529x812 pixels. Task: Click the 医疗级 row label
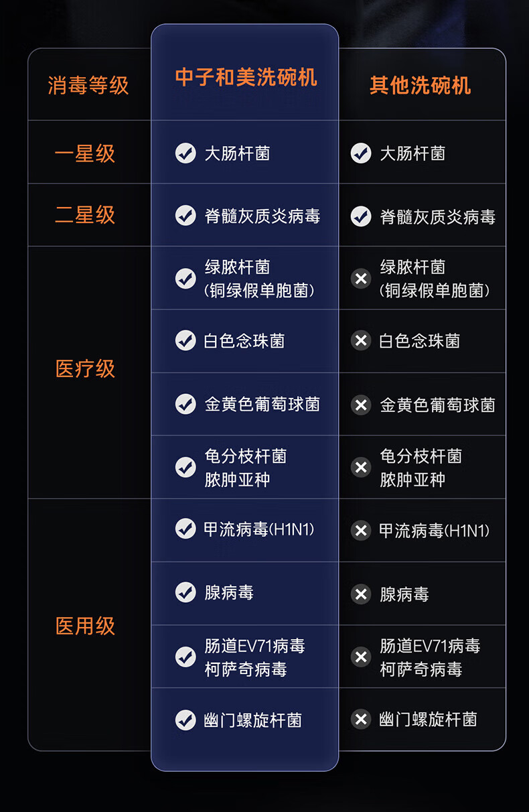coord(85,368)
